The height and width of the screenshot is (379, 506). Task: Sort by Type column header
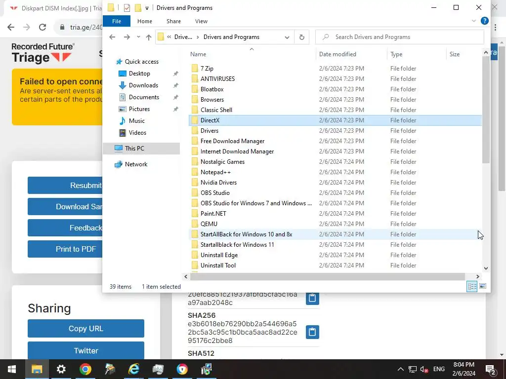(417, 54)
